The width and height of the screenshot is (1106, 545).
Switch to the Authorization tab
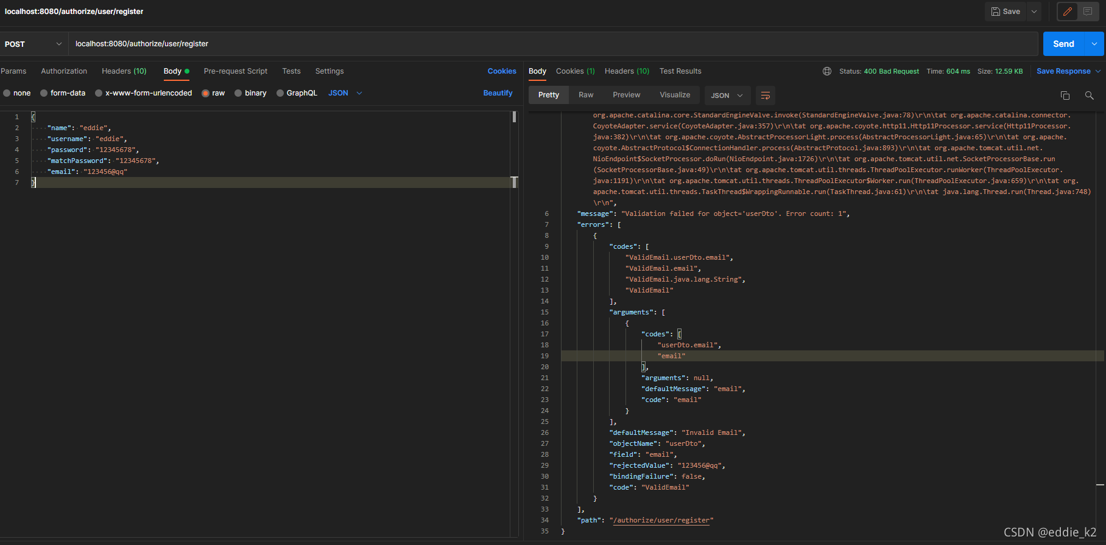64,71
